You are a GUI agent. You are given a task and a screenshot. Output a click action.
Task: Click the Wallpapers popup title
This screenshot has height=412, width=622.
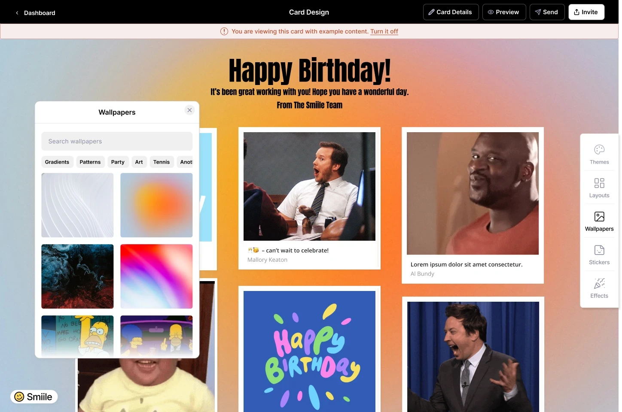(117, 112)
